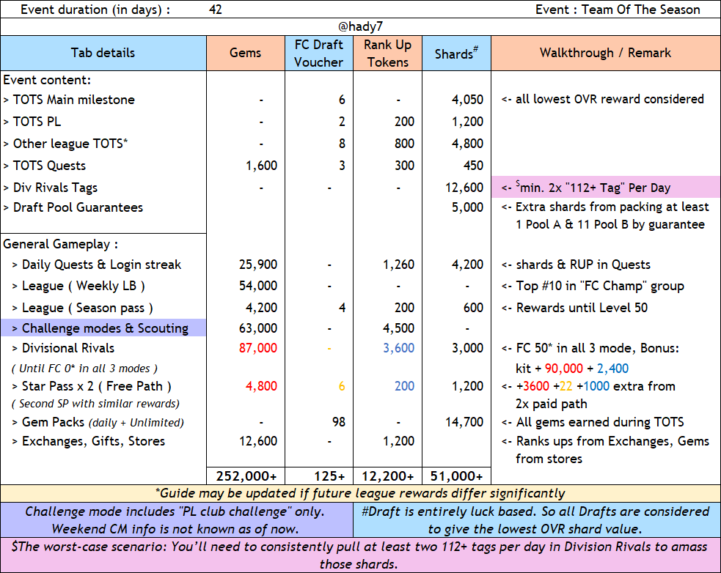Click TOTS Quests gems value '1,600'
Screen dimensions: 721x573
(x=261, y=166)
